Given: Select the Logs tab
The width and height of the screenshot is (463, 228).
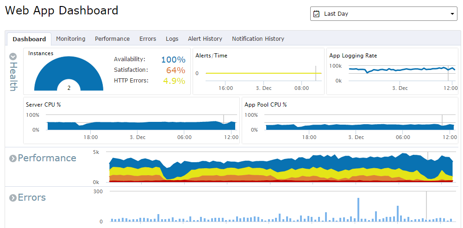Looking at the screenshot, I should pos(172,39).
